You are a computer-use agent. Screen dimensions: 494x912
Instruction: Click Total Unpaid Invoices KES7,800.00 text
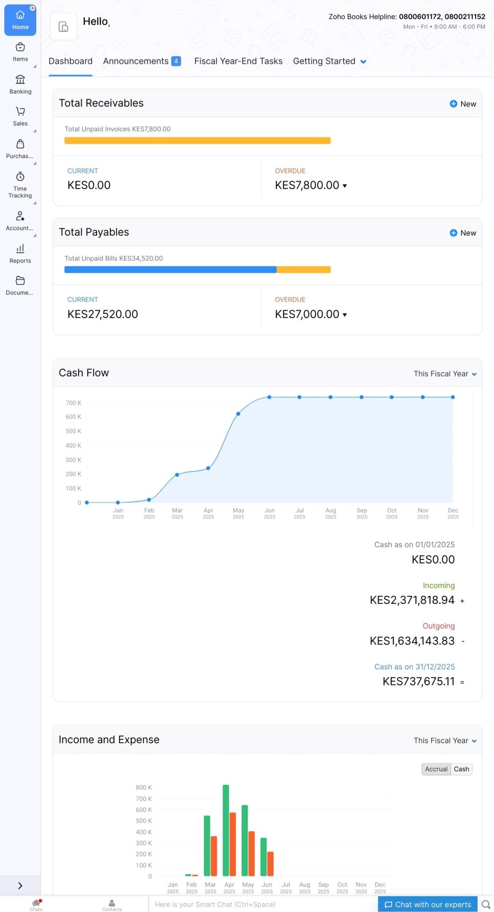tap(118, 129)
